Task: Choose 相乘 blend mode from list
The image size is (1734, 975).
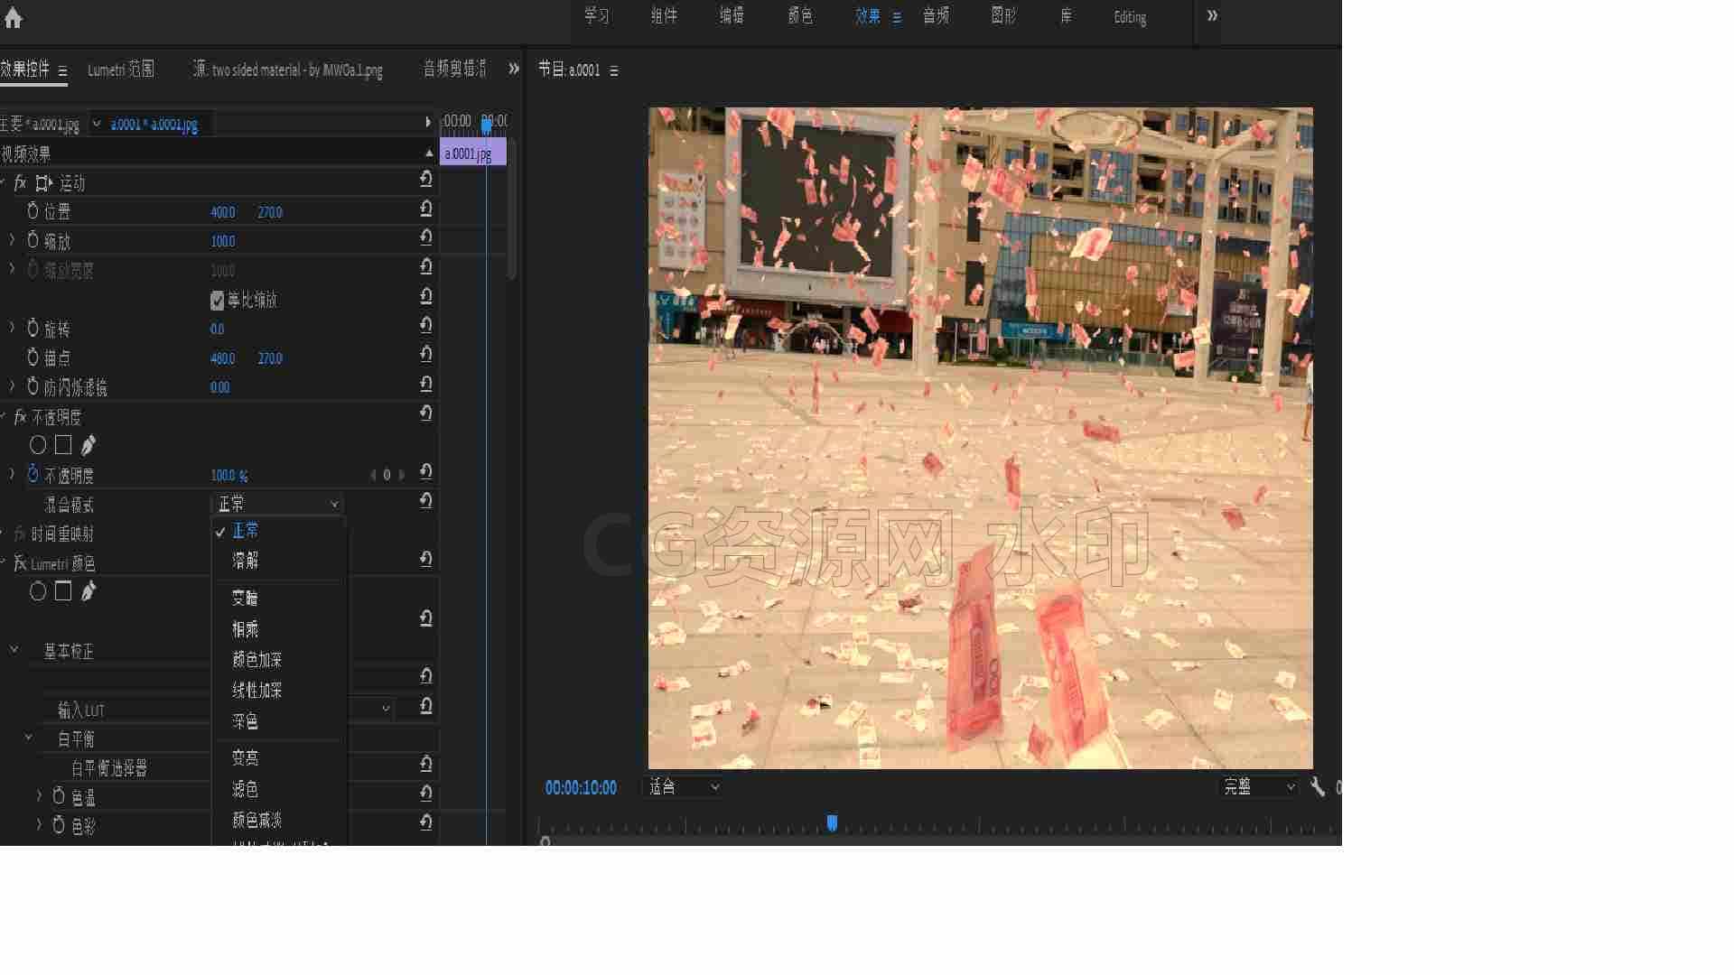Action: (245, 629)
